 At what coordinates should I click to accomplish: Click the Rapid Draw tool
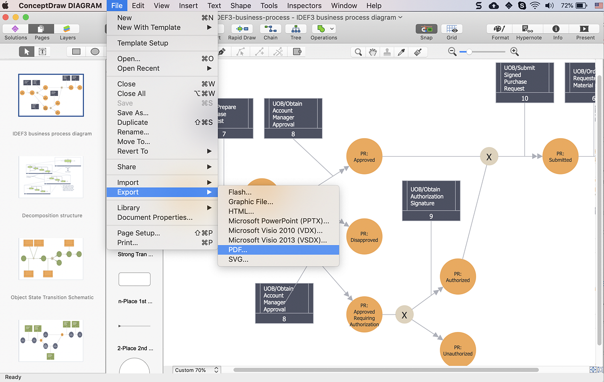242,29
